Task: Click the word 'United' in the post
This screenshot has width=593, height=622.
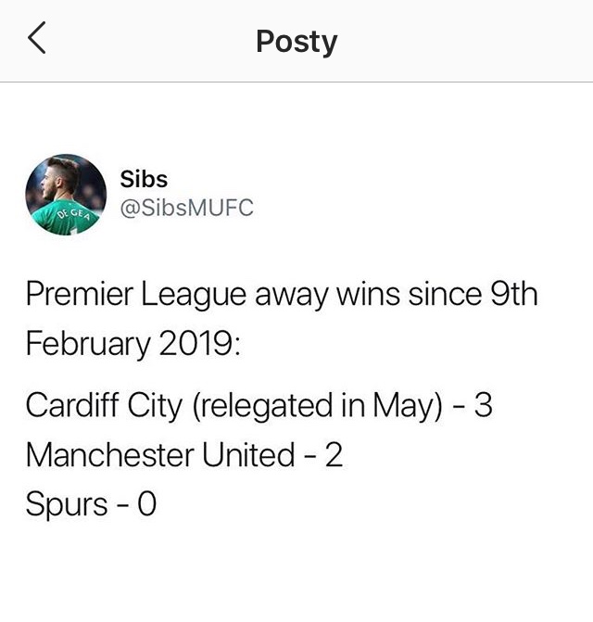Action: tap(248, 455)
